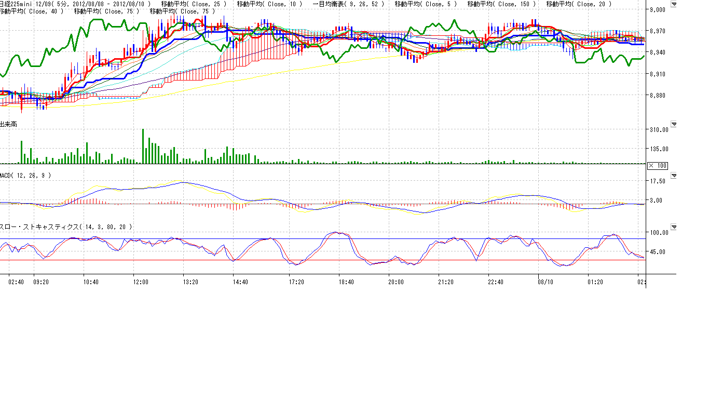Click the 18:40 marker on time axis
709x399 pixels.
click(x=346, y=282)
